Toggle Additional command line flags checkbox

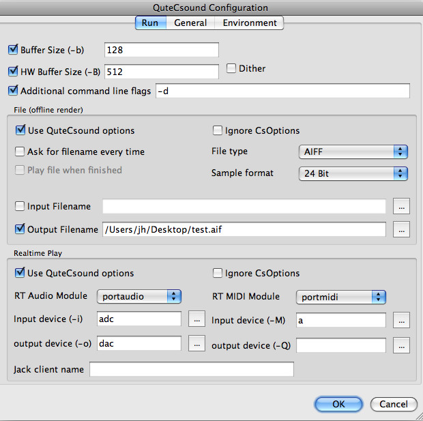[13, 91]
